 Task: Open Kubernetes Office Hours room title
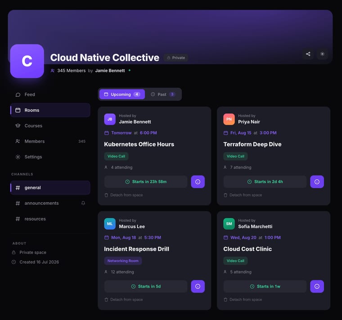(139, 144)
